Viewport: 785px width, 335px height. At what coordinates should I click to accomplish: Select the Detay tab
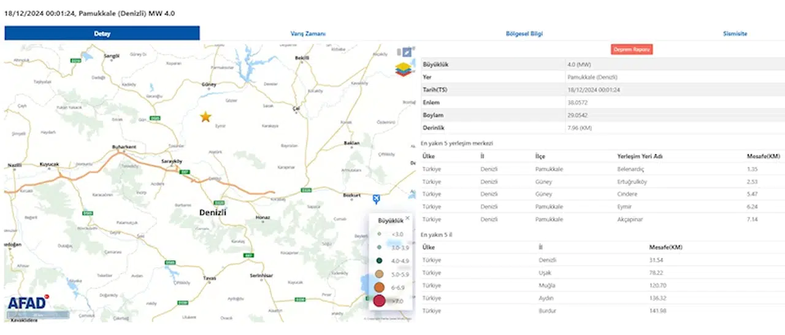pyautogui.click(x=102, y=34)
